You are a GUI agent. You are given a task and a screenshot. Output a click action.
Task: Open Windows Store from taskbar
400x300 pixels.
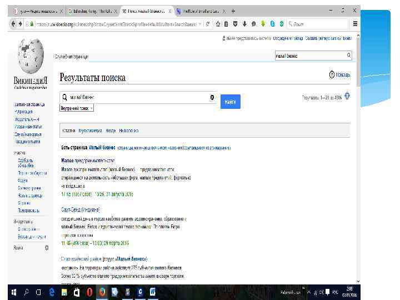pos(77,292)
